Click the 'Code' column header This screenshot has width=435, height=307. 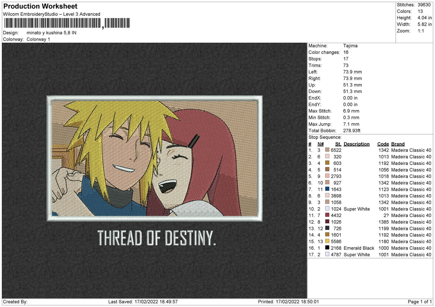tap(383, 144)
